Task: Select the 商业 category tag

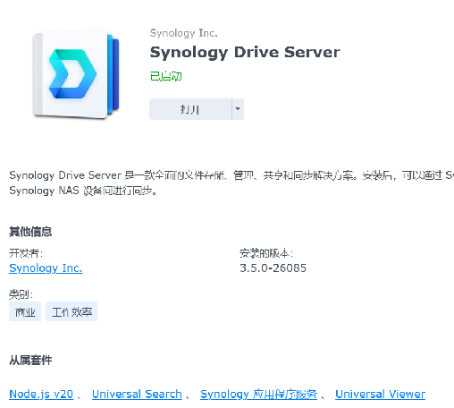Action: tap(25, 311)
